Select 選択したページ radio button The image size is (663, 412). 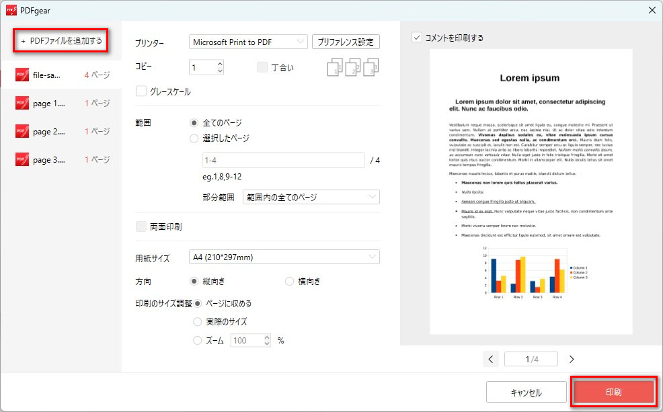194,138
